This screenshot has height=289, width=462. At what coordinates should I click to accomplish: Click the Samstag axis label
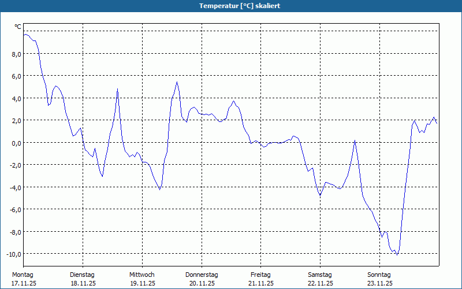click(320, 275)
